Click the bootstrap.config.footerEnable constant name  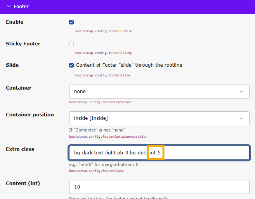tap(103, 31)
